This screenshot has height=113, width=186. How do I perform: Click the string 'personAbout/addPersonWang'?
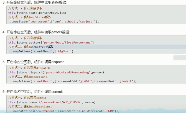(67, 72)
